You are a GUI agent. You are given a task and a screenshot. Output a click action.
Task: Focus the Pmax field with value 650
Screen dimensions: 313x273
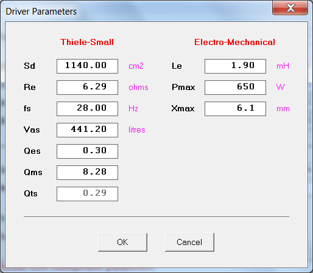tap(235, 88)
